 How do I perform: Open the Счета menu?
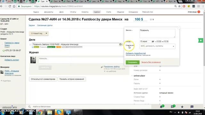[x=109, y=12]
